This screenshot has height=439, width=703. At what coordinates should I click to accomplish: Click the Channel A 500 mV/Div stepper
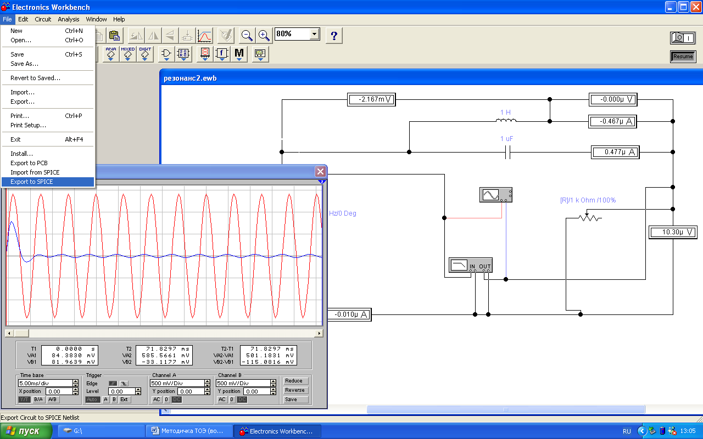207,383
